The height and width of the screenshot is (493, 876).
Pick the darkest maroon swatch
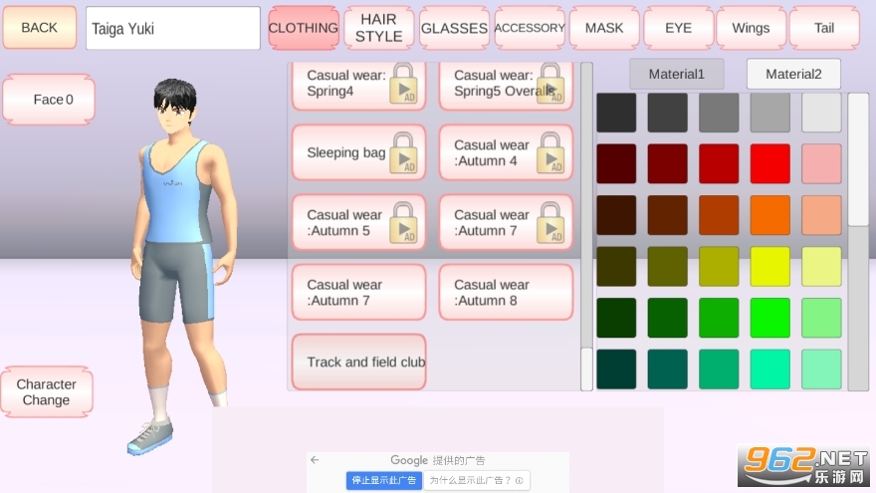616,163
